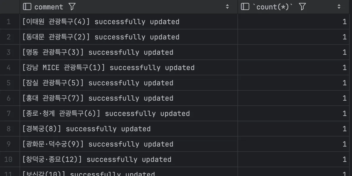The width and height of the screenshot is (352, 176).
Task: Click the 잠실 관광특구(5) comment cell
Action: coord(129,83)
